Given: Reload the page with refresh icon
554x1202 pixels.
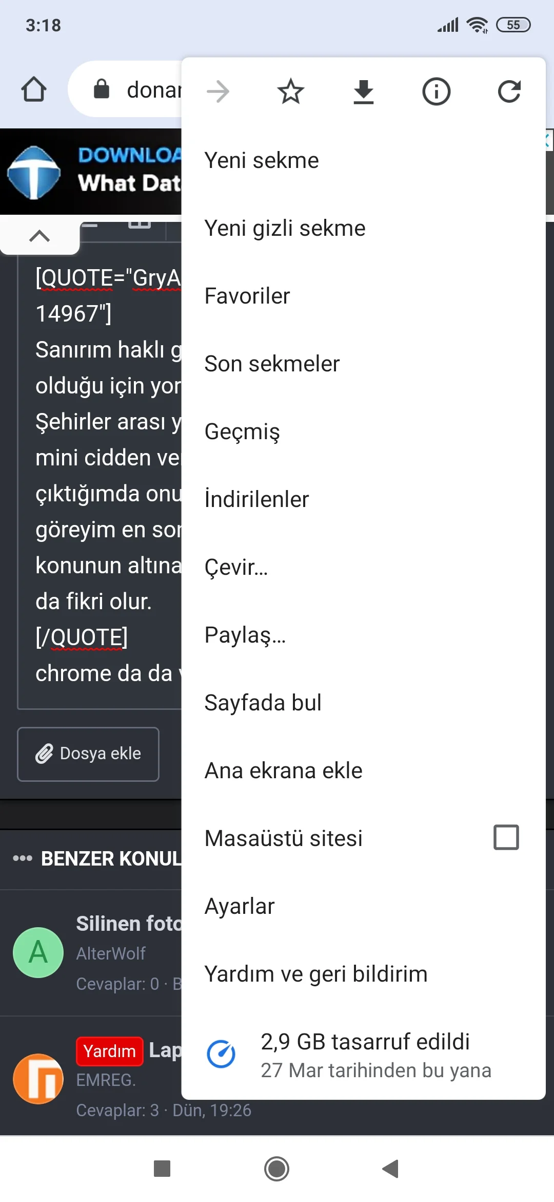Looking at the screenshot, I should [509, 92].
